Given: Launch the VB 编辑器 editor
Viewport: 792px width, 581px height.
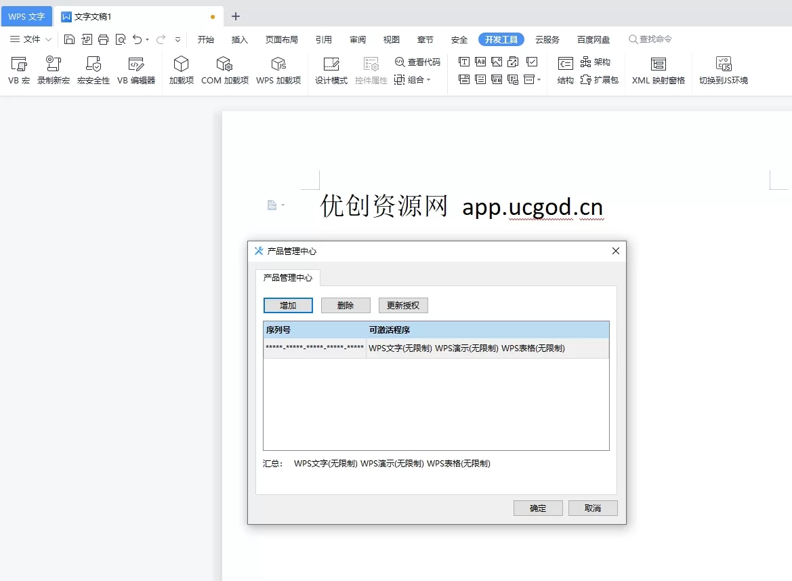Looking at the screenshot, I should coord(136,70).
